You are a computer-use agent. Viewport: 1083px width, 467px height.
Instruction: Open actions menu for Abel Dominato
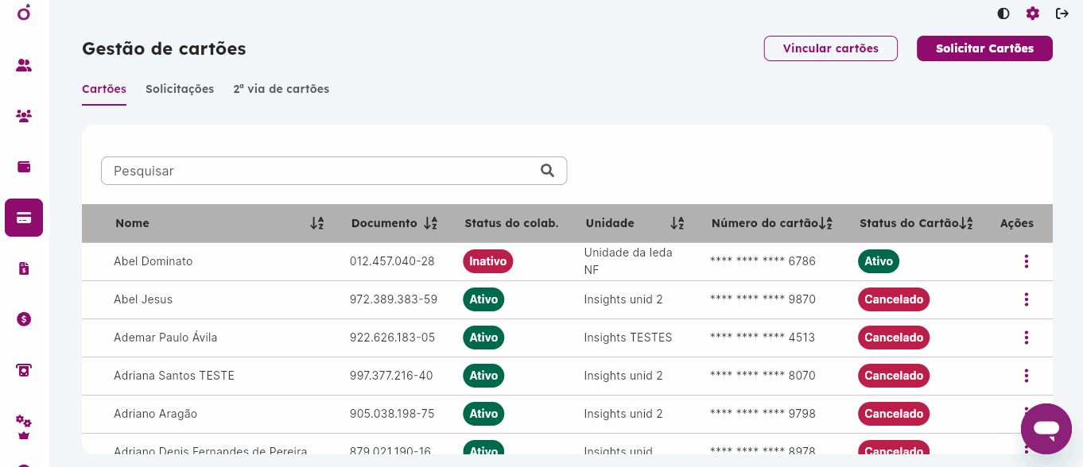[1027, 261]
